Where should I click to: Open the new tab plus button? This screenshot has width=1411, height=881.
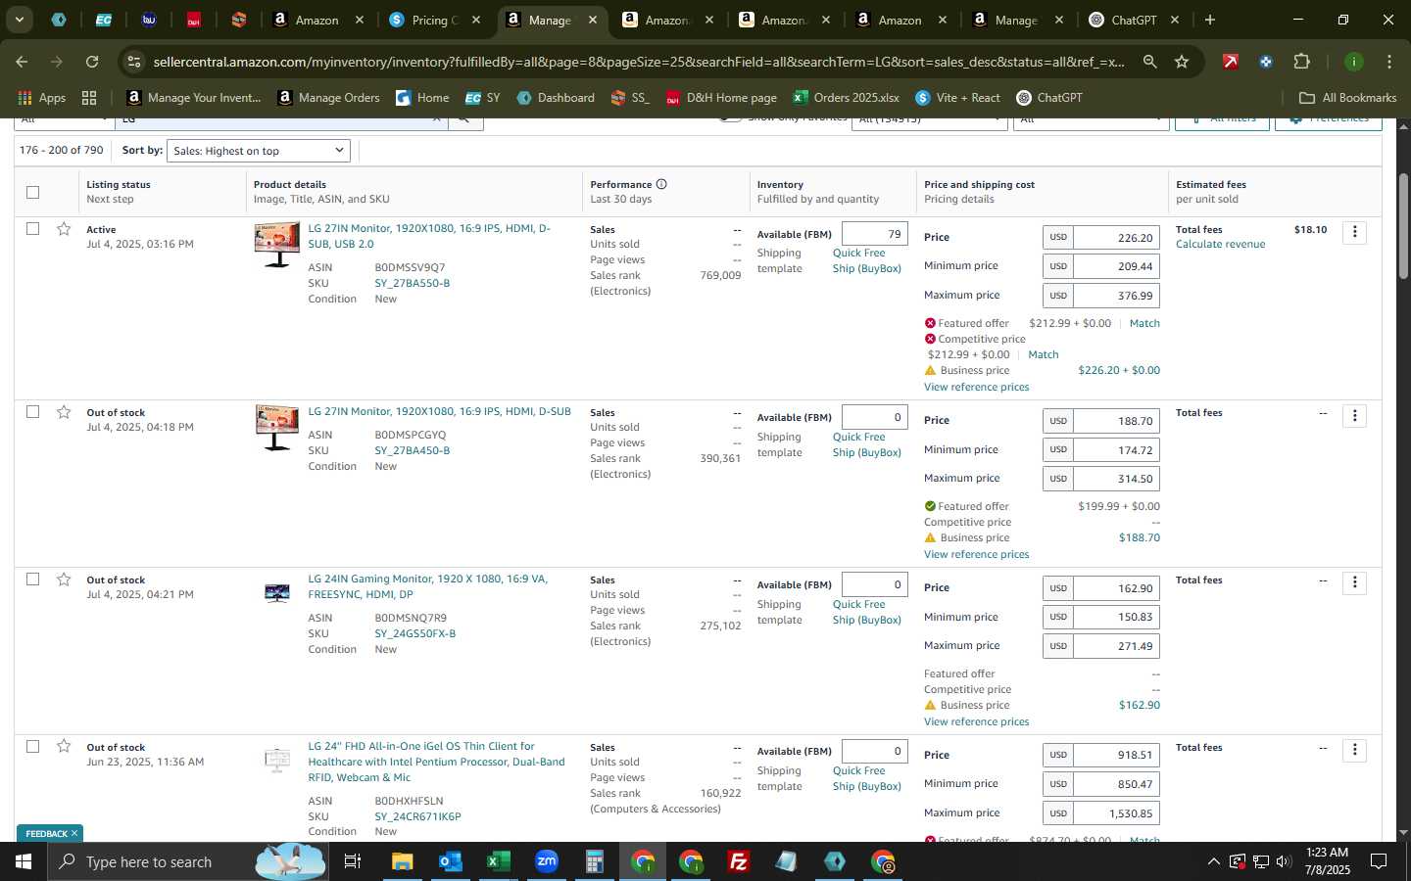point(1210,20)
